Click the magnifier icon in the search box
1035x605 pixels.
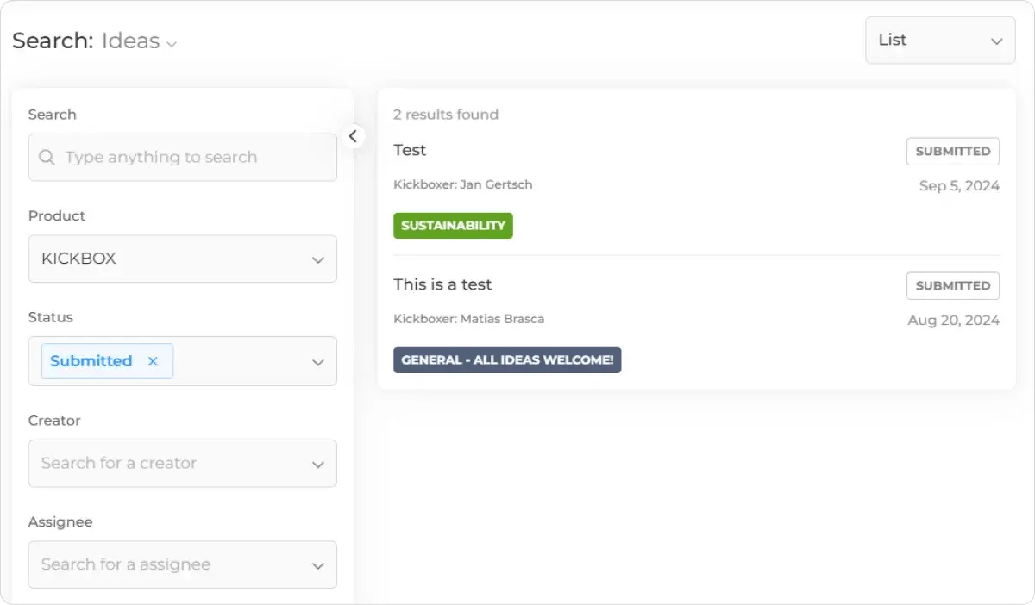47,158
